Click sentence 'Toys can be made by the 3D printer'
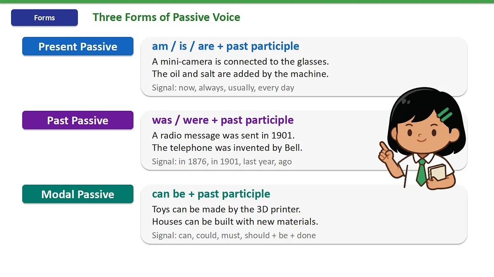 (226, 209)
